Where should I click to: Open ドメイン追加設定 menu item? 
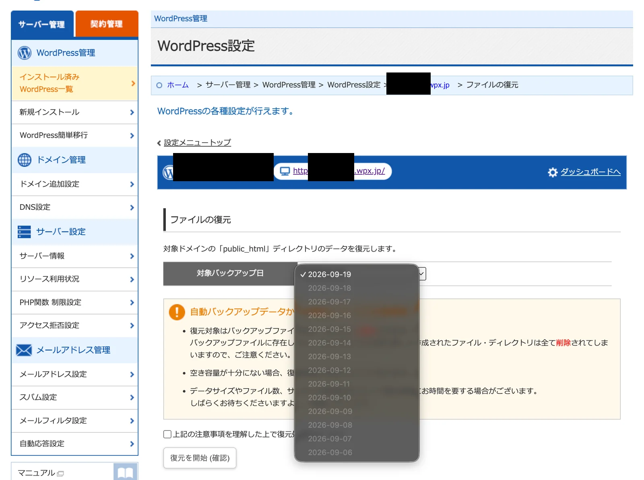coord(75,184)
